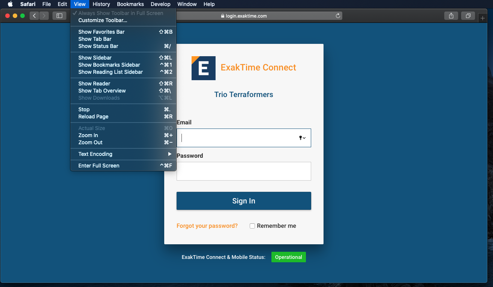Image resolution: width=493 pixels, height=287 pixels.
Task: Choose Reload Page
Action: click(x=123, y=117)
